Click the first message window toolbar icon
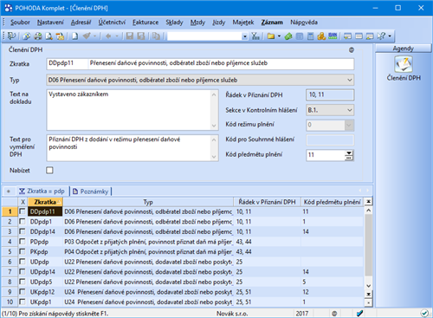Image resolution: width=433 pixels, height=318 pixels. tap(347, 36)
